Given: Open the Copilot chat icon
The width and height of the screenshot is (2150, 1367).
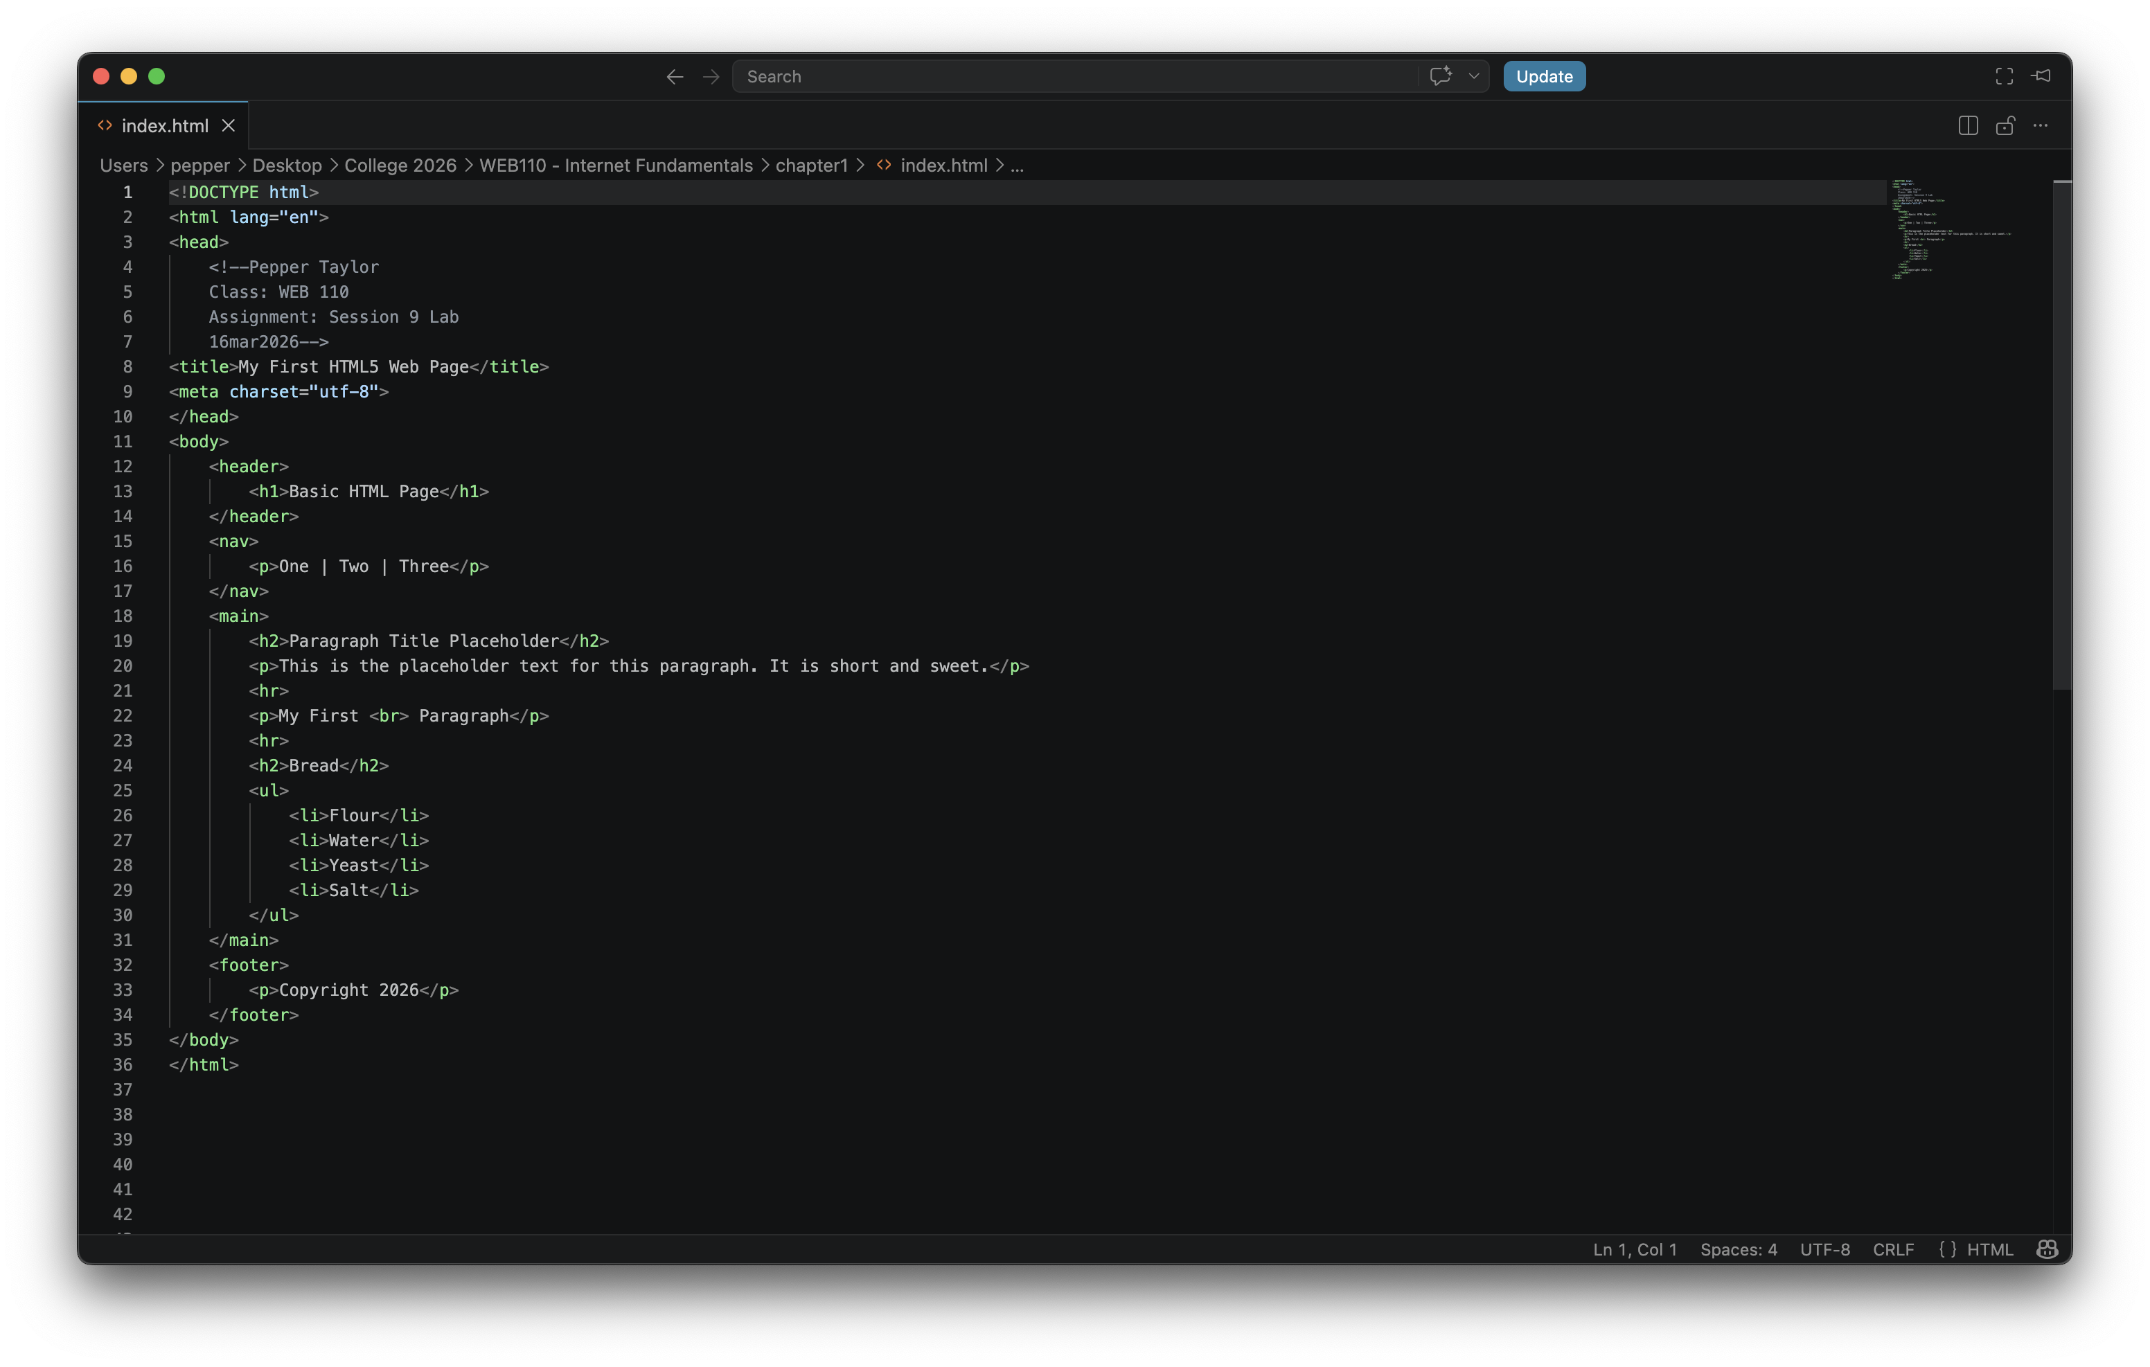Looking at the screenshot, I should point(1440,77).
